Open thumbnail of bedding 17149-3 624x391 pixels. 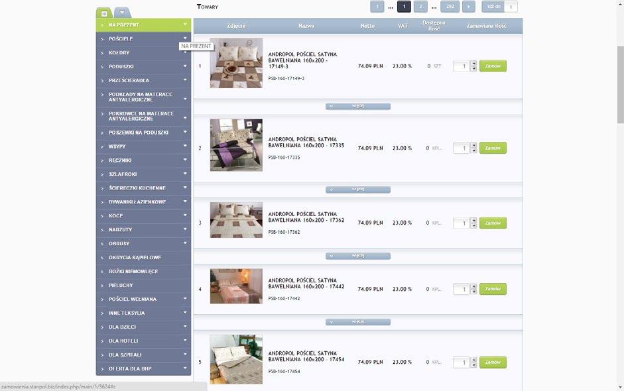tap(236, 63)
